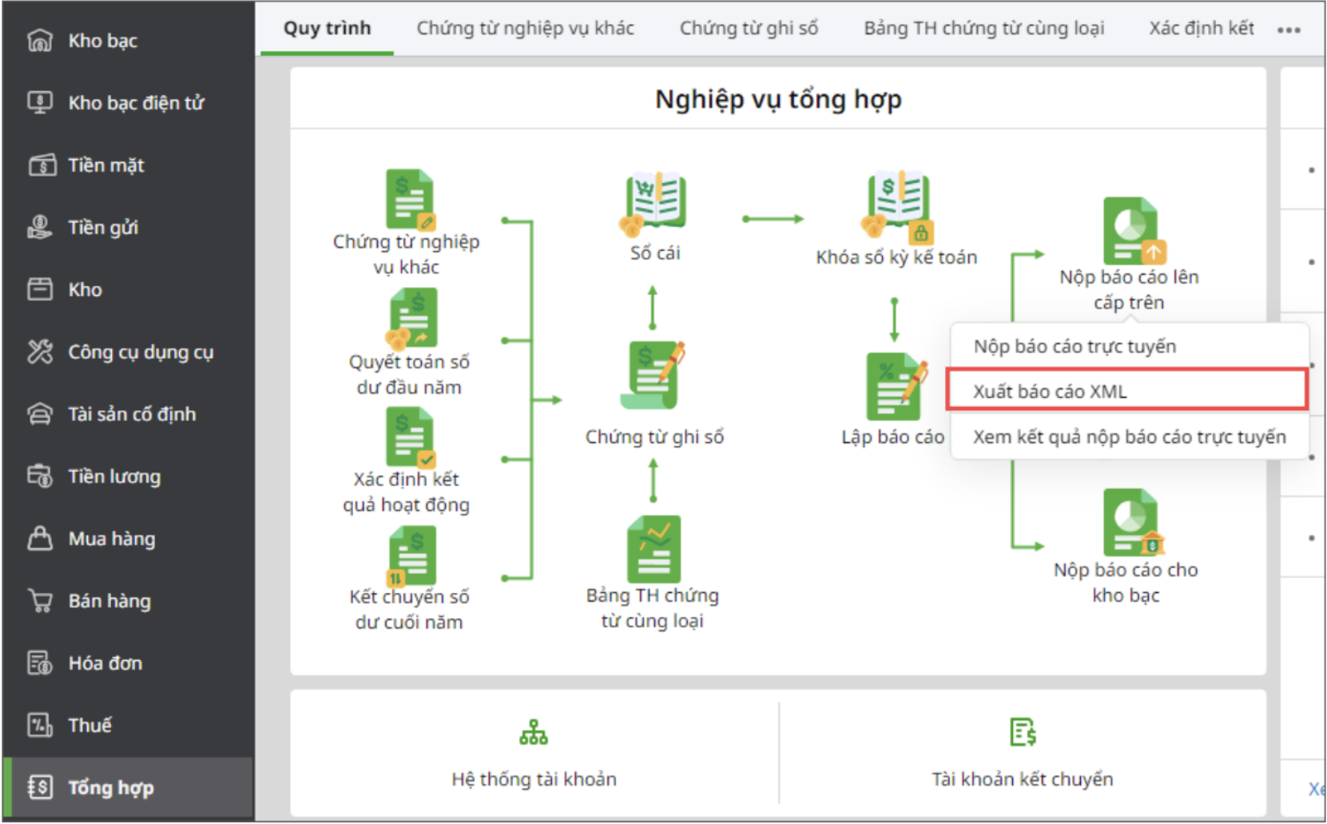Viewport: 1327px width, 824px height.
Task: Switch to the Quy trình tab
Action: [328, 28]
